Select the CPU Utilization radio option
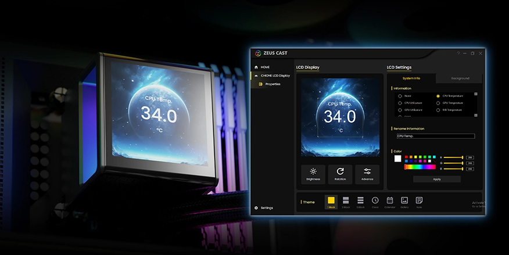 click(400, 103)
